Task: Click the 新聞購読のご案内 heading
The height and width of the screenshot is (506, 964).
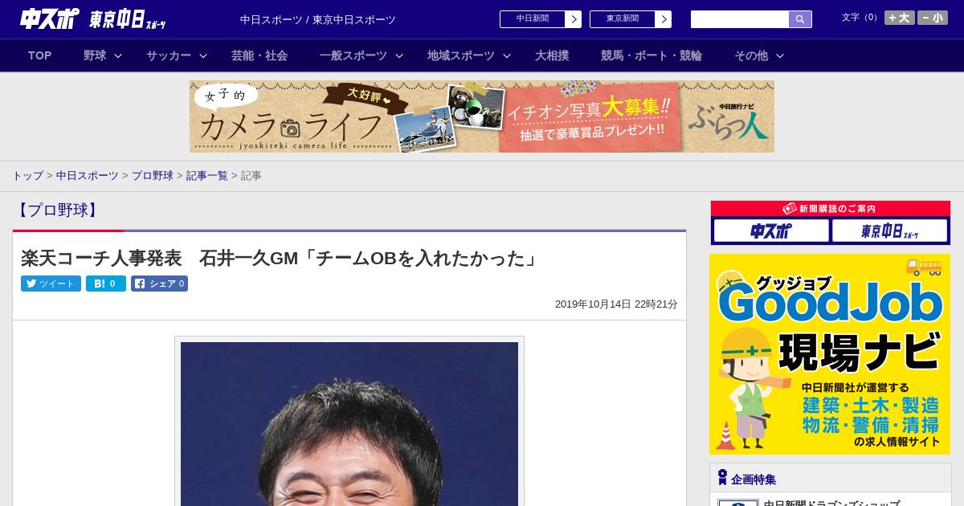Action: [x=830, y=208]
